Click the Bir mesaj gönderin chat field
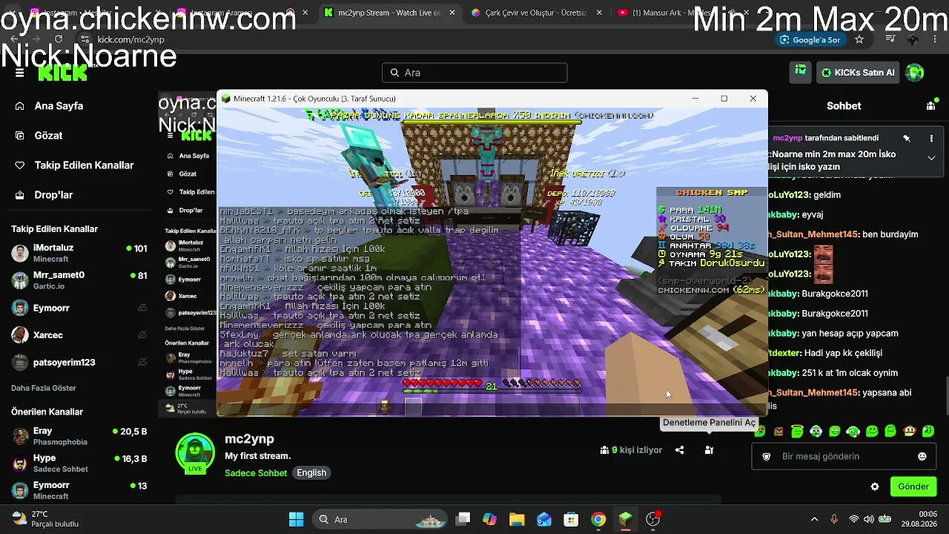949x534 pixels. (x=844, y=457)
